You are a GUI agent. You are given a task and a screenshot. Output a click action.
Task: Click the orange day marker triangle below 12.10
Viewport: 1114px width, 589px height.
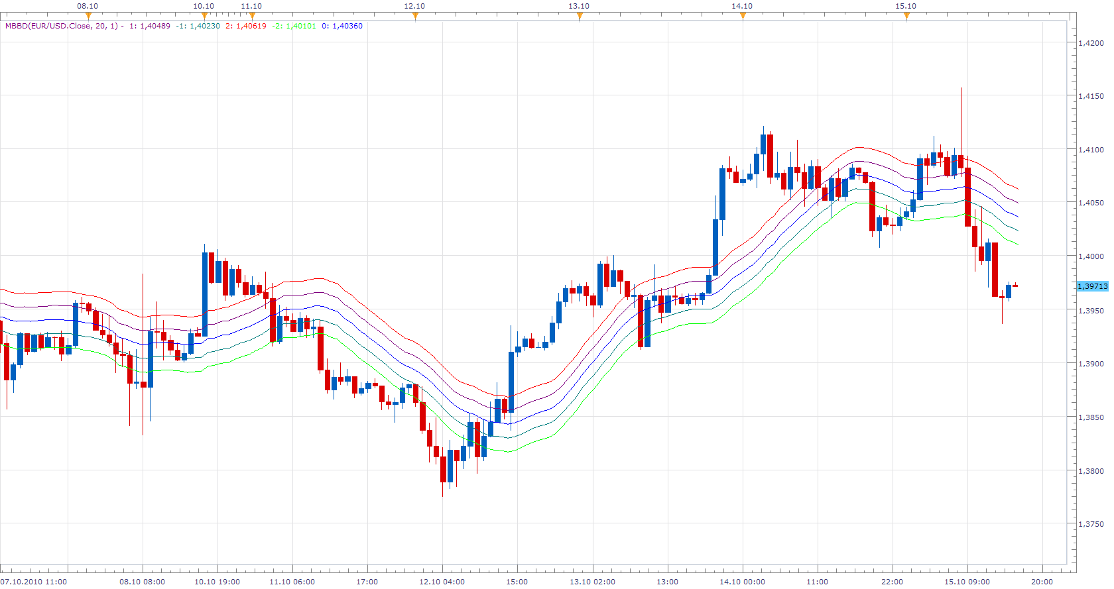point(415,16)
